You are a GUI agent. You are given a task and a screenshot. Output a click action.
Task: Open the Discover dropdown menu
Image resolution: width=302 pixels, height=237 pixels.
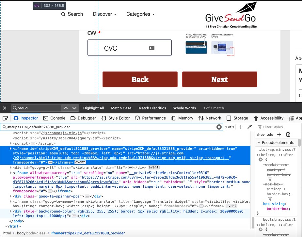point(104,14)
